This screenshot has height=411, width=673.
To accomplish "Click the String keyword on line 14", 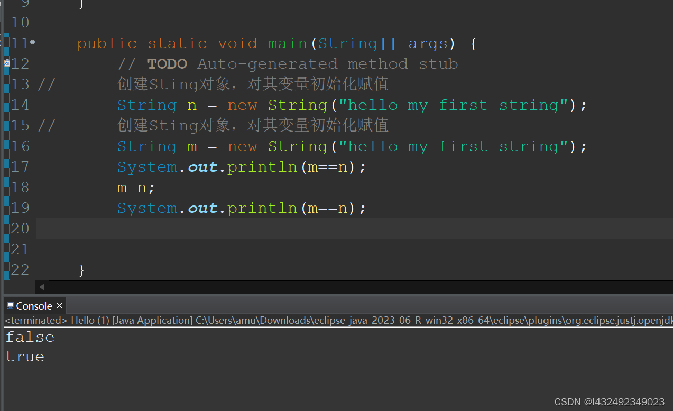I will tap(146, 105).
